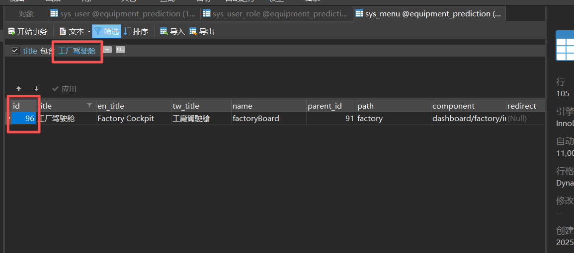Click the 导入 import icon button
The height and width of the screenshot is (253, 574).
172,32
